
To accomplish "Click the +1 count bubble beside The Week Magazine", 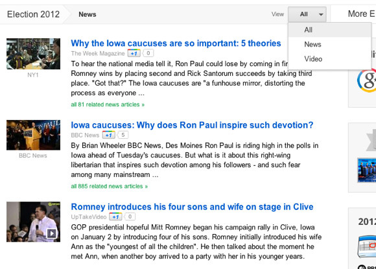I will point(148,53).
